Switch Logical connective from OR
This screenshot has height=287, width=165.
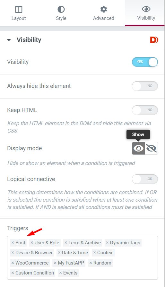point(145,179)
